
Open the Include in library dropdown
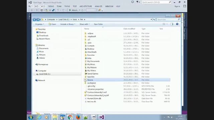68,24
